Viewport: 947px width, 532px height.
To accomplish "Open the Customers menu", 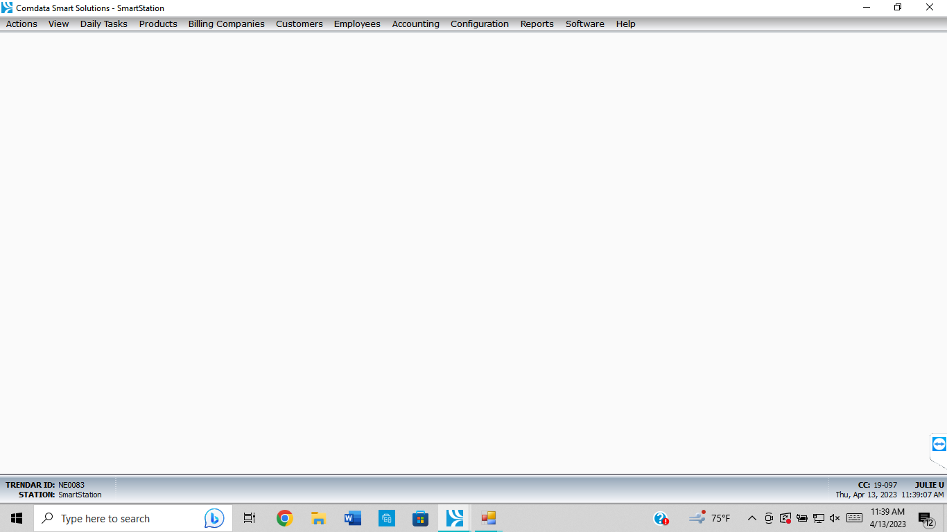I will point(299,24).
